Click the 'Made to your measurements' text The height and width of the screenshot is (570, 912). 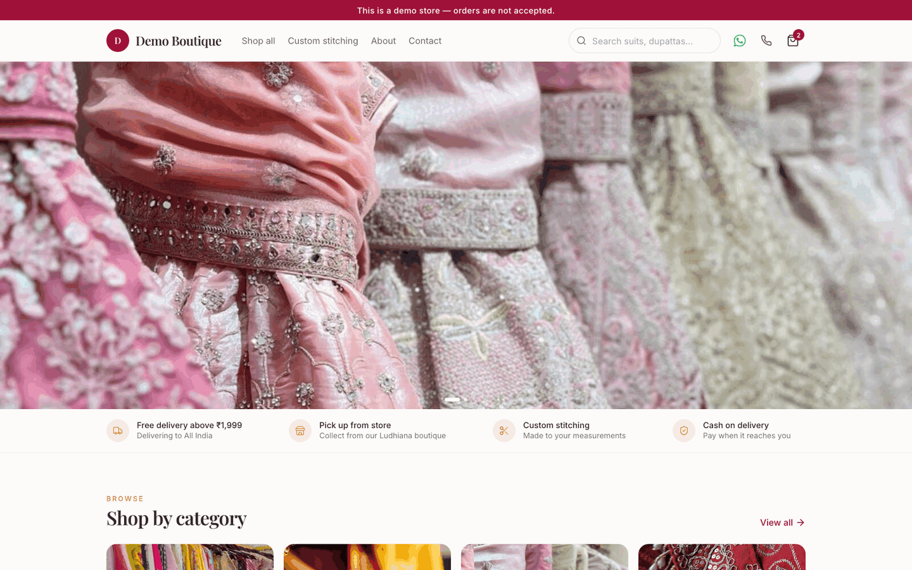(x=574, y=436)
